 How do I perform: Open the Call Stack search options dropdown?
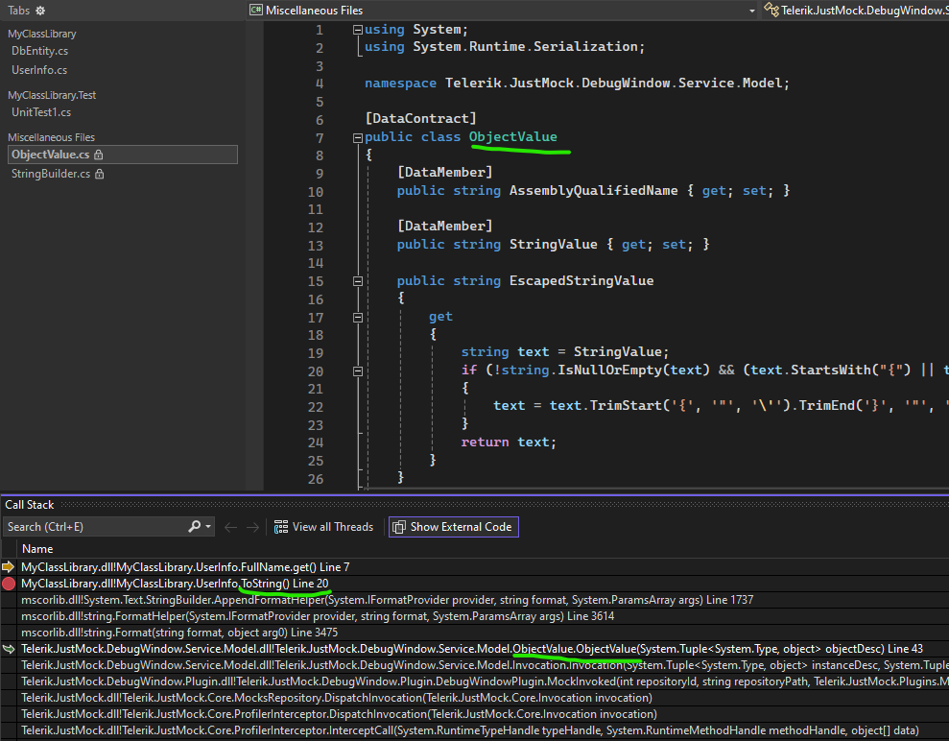[x=208, y=527]
